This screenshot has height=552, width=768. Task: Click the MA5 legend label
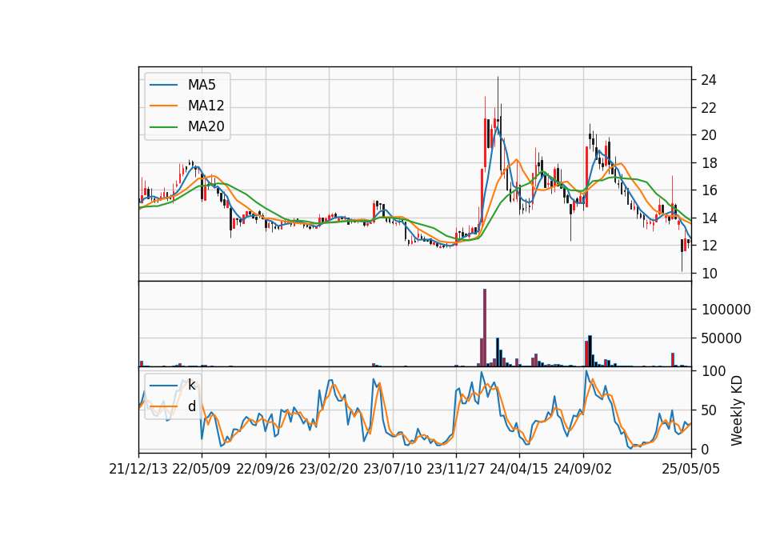point(202,85)
